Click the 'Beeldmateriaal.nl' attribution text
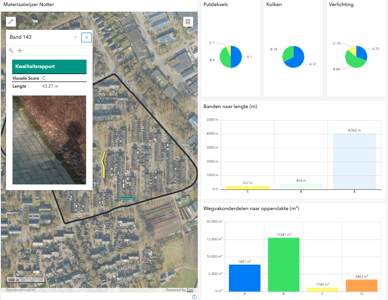 tap(20, 290)
